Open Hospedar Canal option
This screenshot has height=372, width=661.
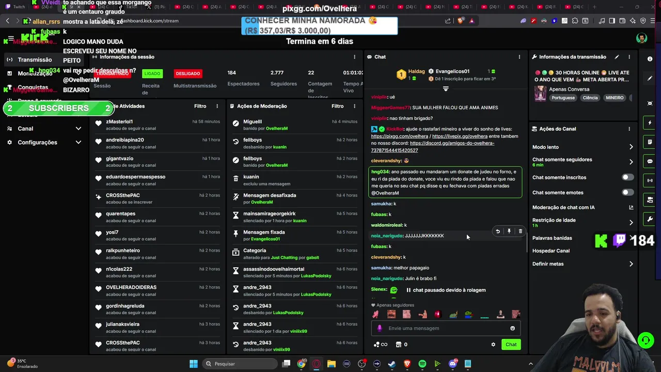(551, 251)
